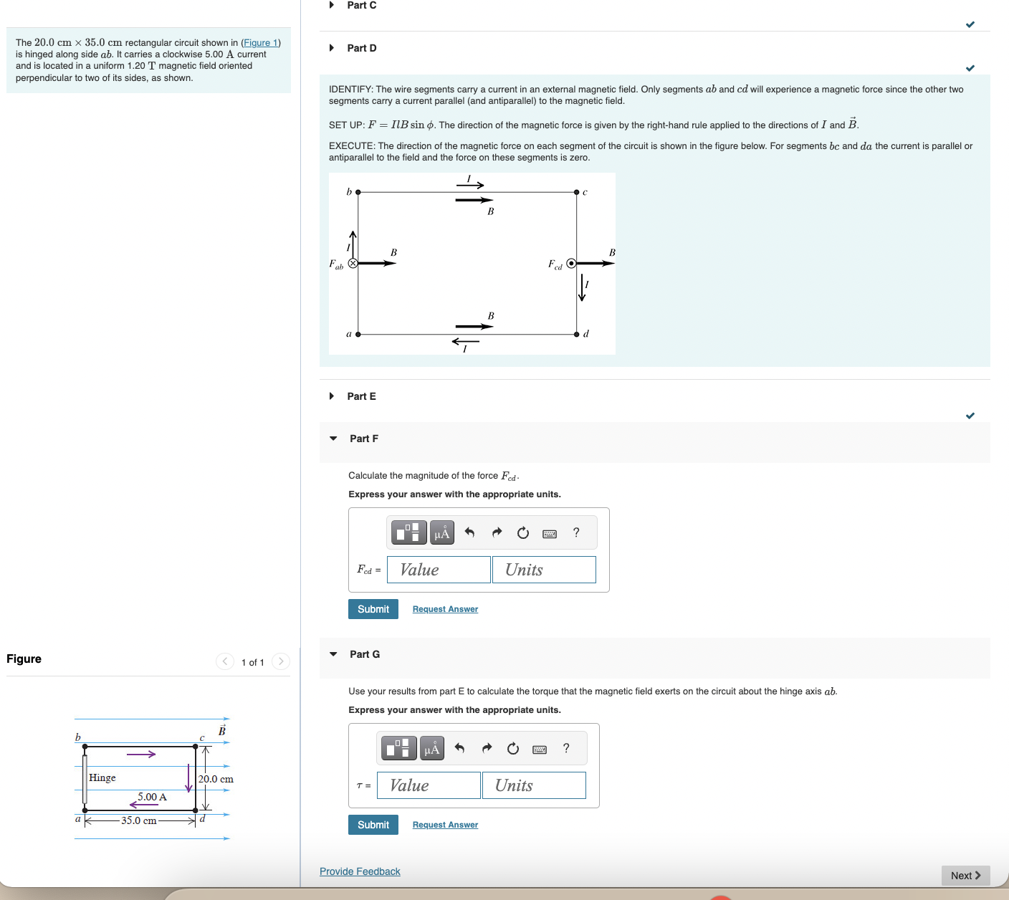Click Submit for Part F
The image size is (1009, 900).
373,608
